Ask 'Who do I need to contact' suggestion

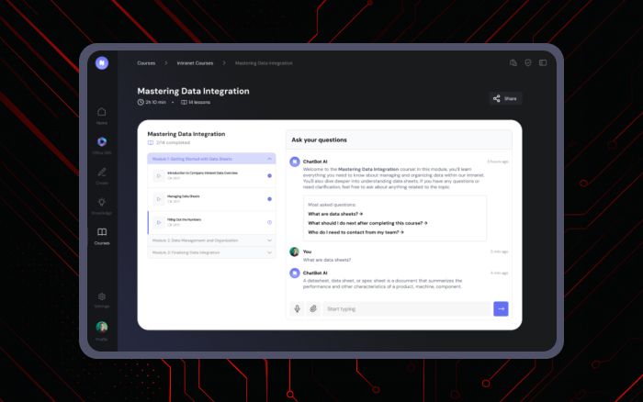pyautogui.click(x=355, y=232)
